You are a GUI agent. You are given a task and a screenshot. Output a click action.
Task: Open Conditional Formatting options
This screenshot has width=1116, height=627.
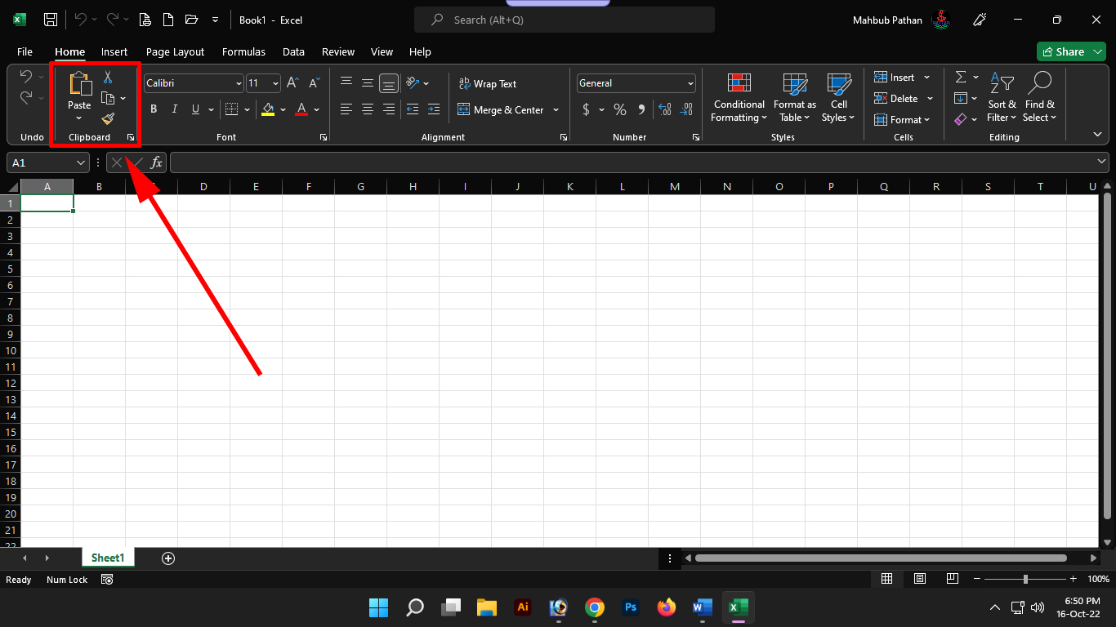[x=739, y=98]
